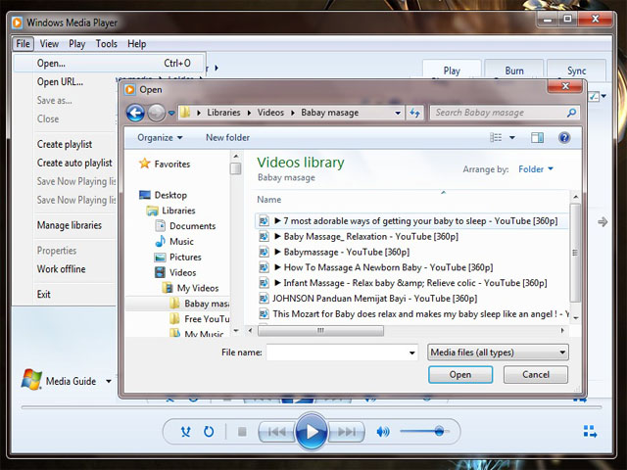This screenshot has width=627, height=470.
Task: Click New folder
Action: [227, 137]
